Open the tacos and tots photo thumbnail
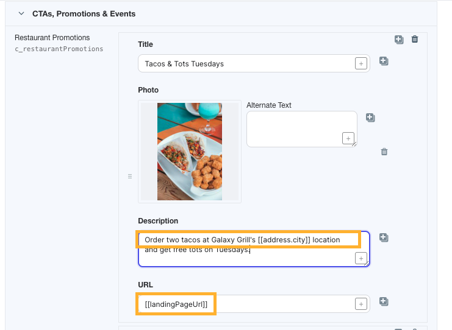The image size is (452, 330). pos(190,152)
